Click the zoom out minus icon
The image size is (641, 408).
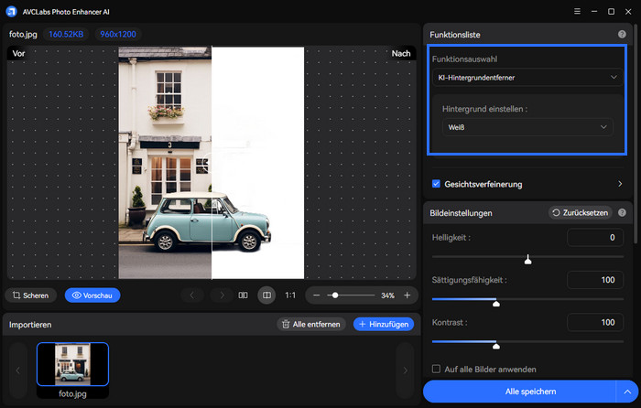pos(316,295)
